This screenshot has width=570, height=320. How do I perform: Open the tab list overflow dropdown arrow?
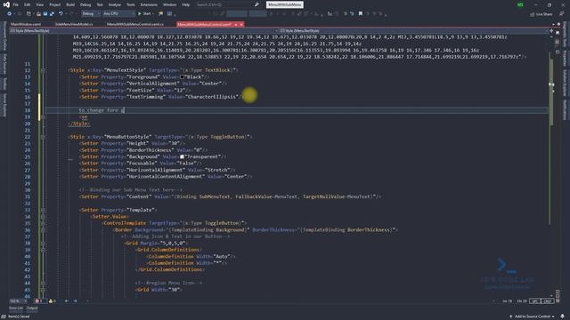[x=554, y=24]
